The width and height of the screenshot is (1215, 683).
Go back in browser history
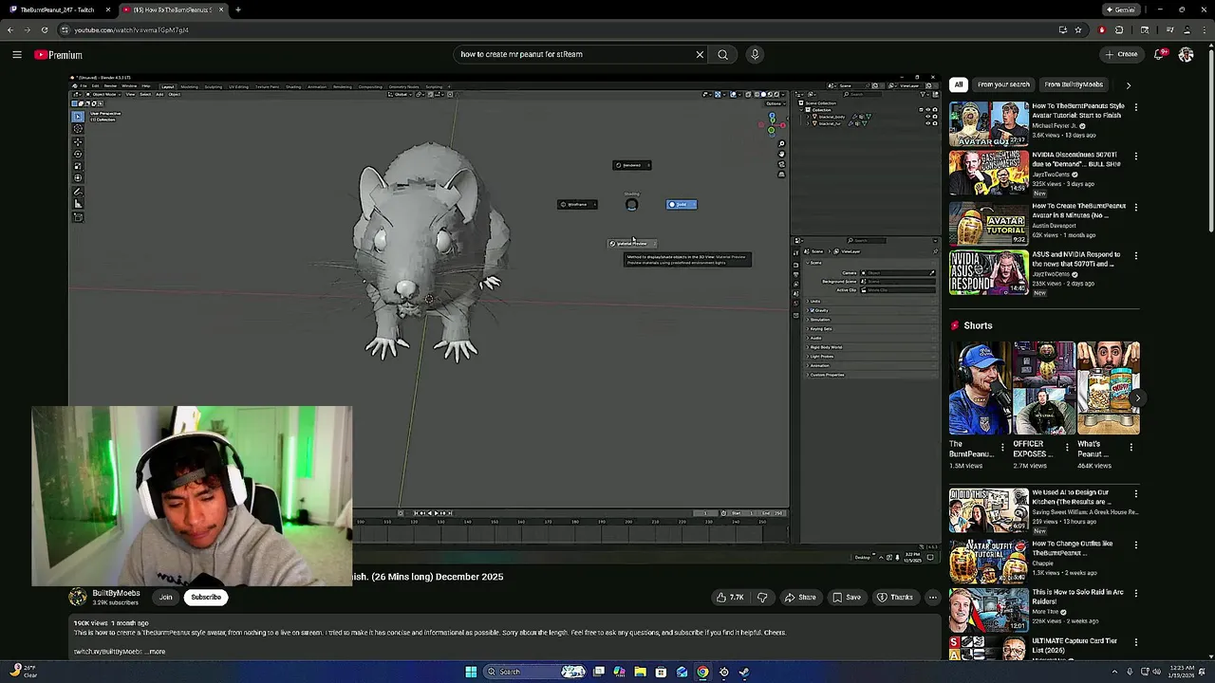click(x=10, y=29)
